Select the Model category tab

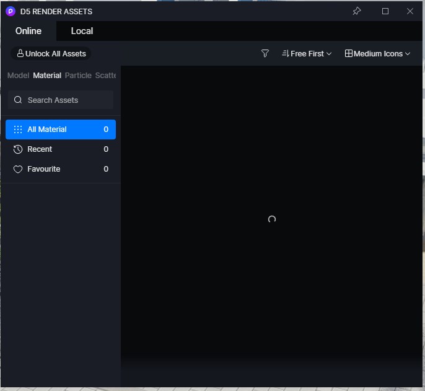pos(18,76)
